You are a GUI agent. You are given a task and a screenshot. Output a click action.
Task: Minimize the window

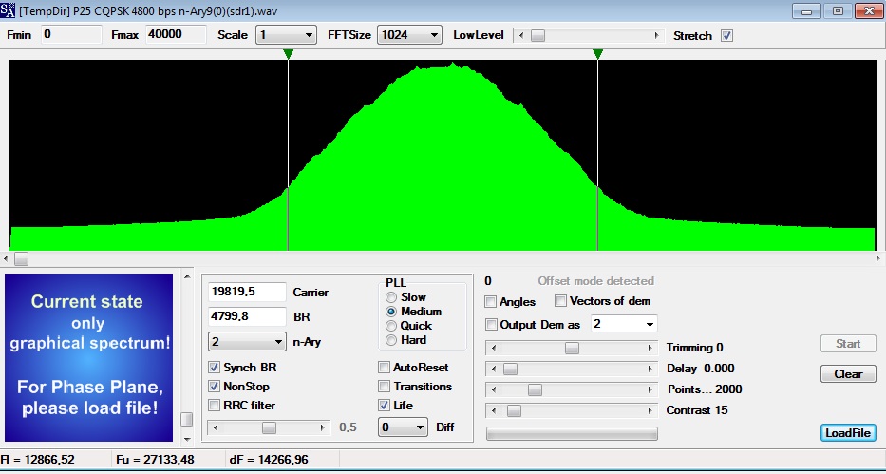click(x=807, y=10)
